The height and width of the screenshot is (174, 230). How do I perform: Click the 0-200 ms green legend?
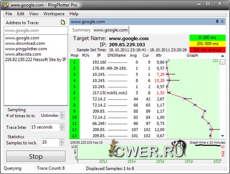(207, 38)
